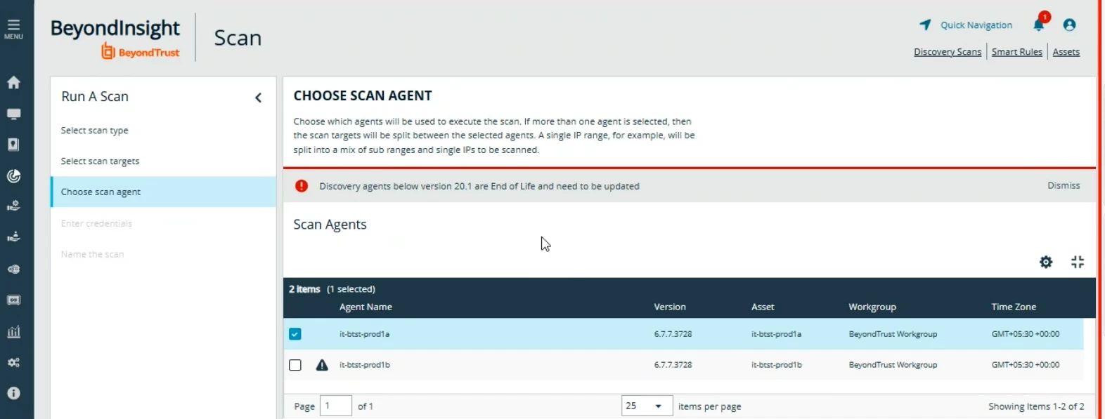Open the globe-like sidebar icon above the password icon
1105x419 pixels.
[x=13, y=269]
